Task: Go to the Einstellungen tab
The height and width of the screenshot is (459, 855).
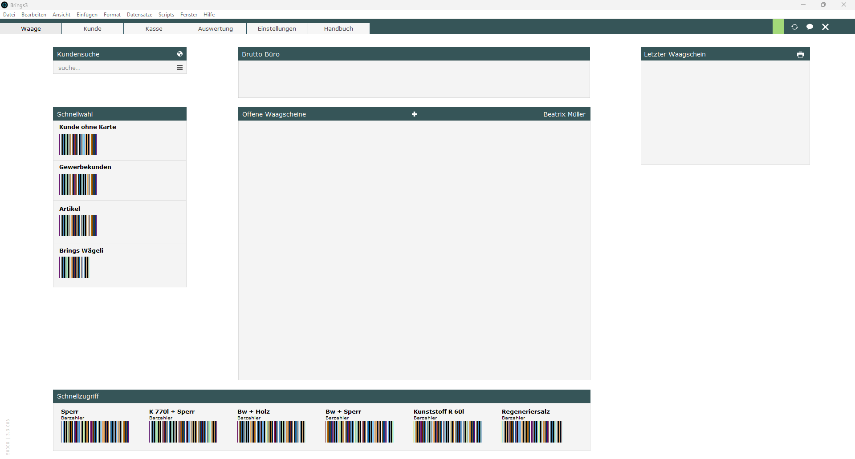Action: (277, 29)
